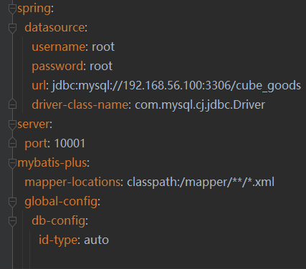Collapse the spring block fold marker
Screen dimensions: 306x269
12,9
